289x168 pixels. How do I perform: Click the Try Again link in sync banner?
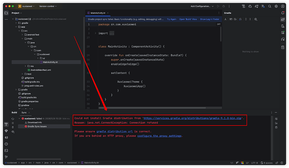[x=171, y=19]
